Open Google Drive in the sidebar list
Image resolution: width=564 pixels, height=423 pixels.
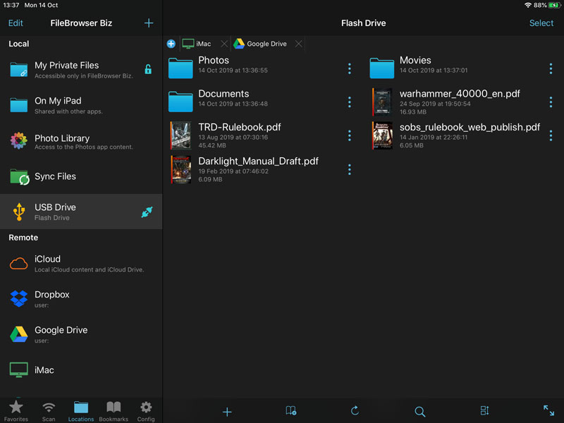[81, 334]
